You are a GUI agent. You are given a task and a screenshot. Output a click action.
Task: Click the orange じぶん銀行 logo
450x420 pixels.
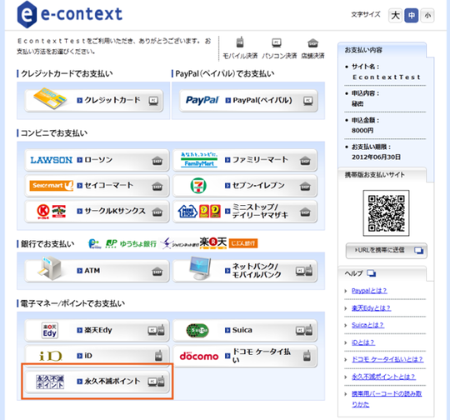coord(243,243)
